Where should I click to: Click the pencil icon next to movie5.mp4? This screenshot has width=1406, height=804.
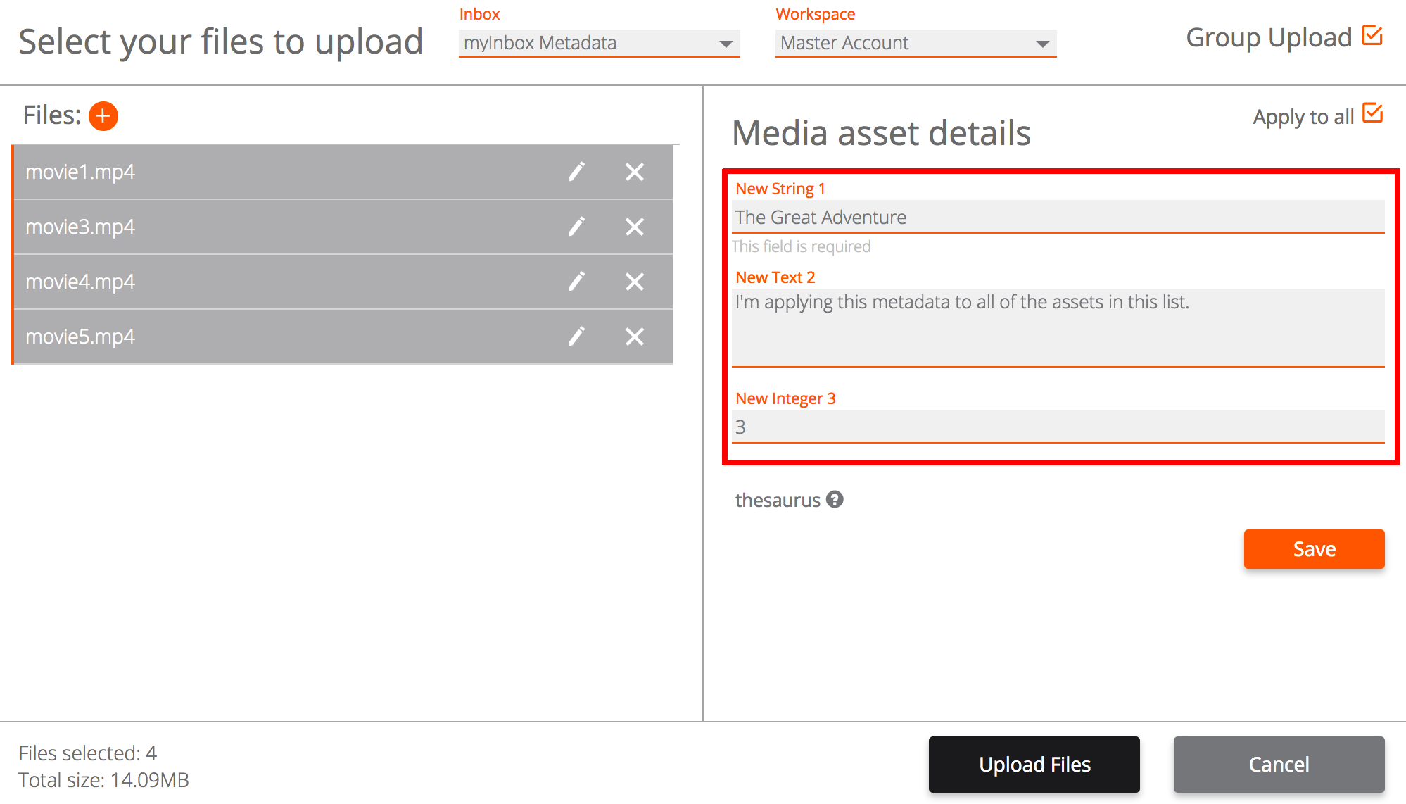coord(576,337)
